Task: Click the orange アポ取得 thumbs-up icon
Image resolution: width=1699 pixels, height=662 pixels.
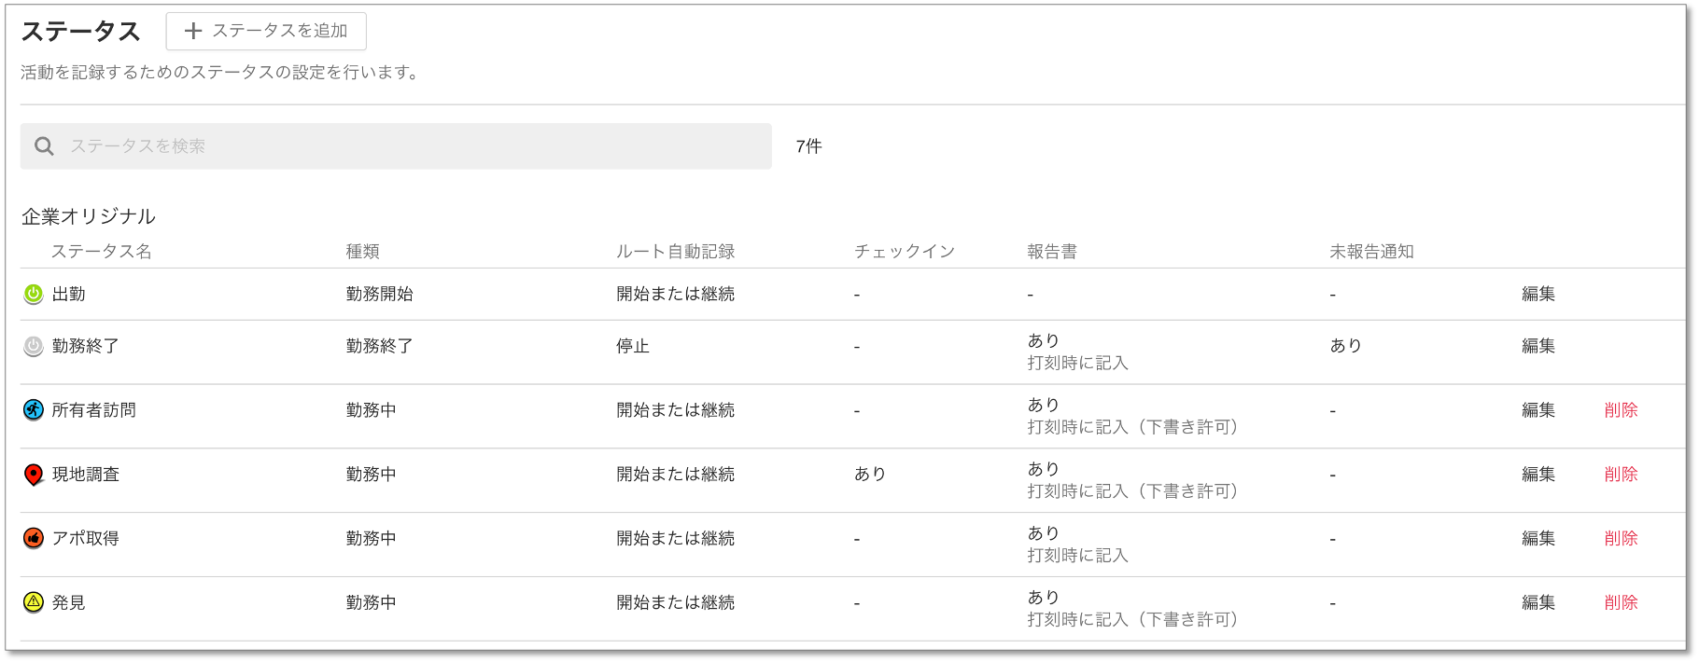Action: coord(34,539)
